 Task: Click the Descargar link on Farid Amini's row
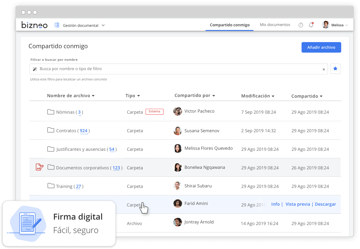click(x=325, y=204)
